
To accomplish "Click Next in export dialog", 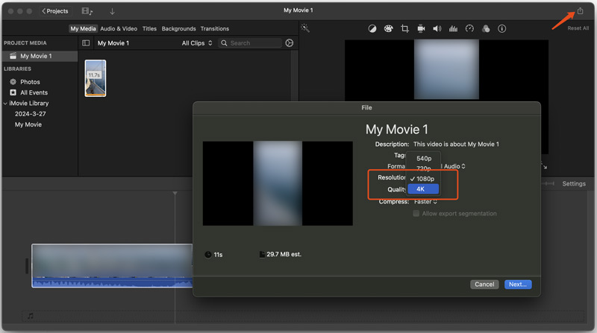I will click(518, 285).
